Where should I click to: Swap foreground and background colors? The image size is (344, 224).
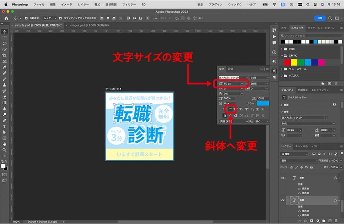click(6, 162)
